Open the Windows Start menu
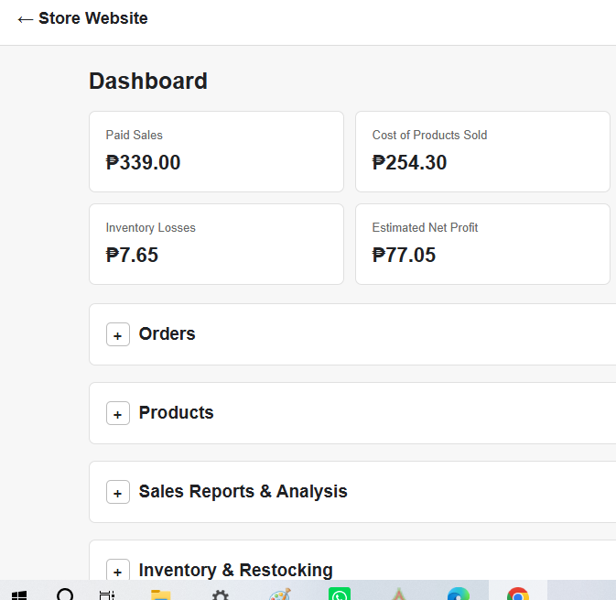 (x=19, y=595)
